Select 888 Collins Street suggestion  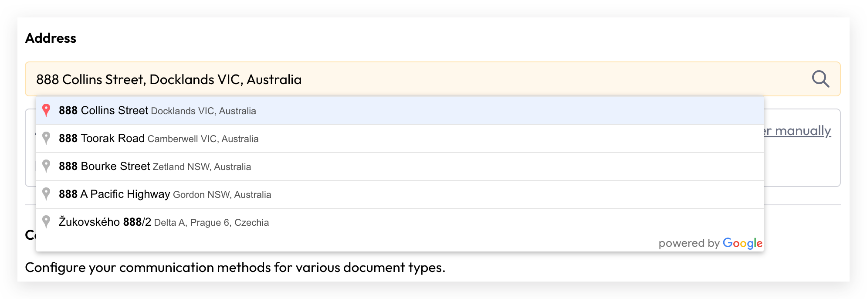point(400,111)
